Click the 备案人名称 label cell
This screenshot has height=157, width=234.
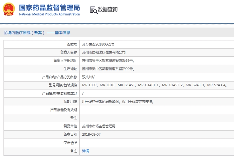pyautogui.click(x=42, y=52)
